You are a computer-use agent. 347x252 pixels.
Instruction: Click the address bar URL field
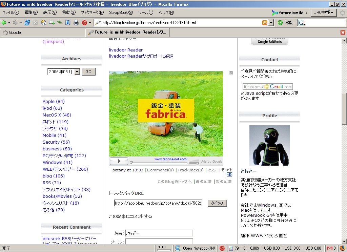[182, 23]
